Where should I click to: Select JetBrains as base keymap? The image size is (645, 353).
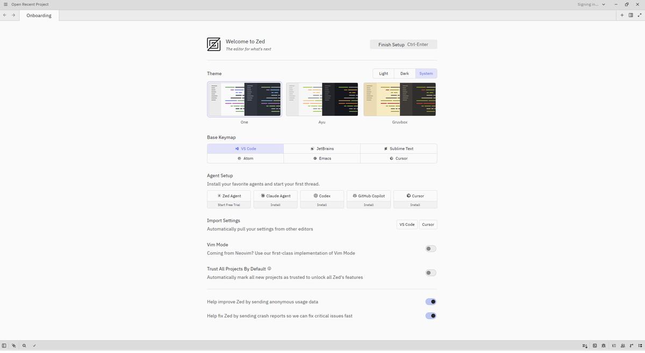pyautogui.click(x=322, y=149)
